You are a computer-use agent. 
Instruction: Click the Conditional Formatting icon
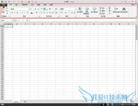80,9
